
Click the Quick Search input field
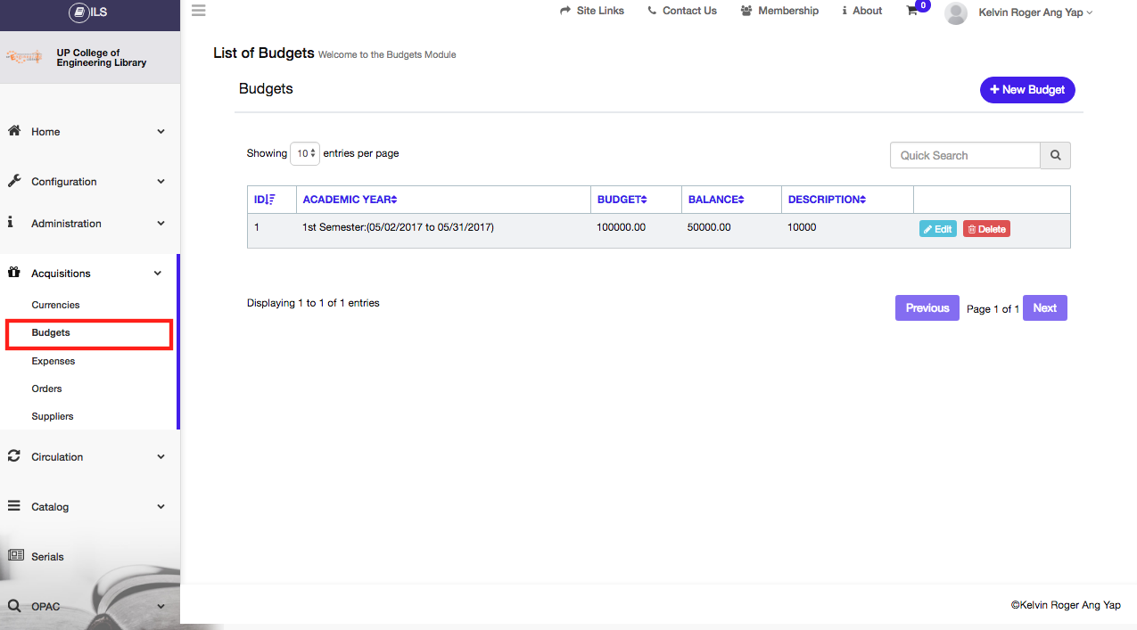965,155
